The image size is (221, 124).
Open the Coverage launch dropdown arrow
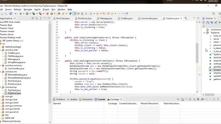tap(37, 14)
